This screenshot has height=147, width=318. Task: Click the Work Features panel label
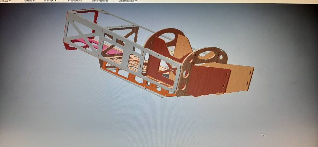(x=100, y=1)
